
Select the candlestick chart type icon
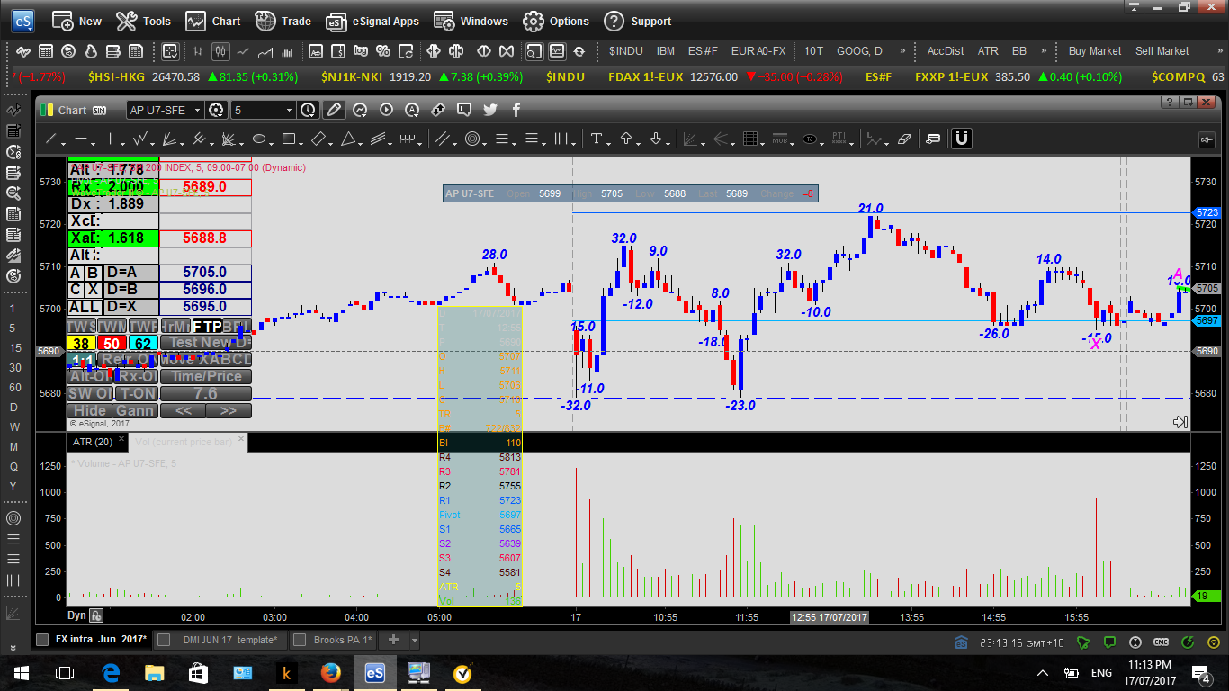(x=221, y=51)
